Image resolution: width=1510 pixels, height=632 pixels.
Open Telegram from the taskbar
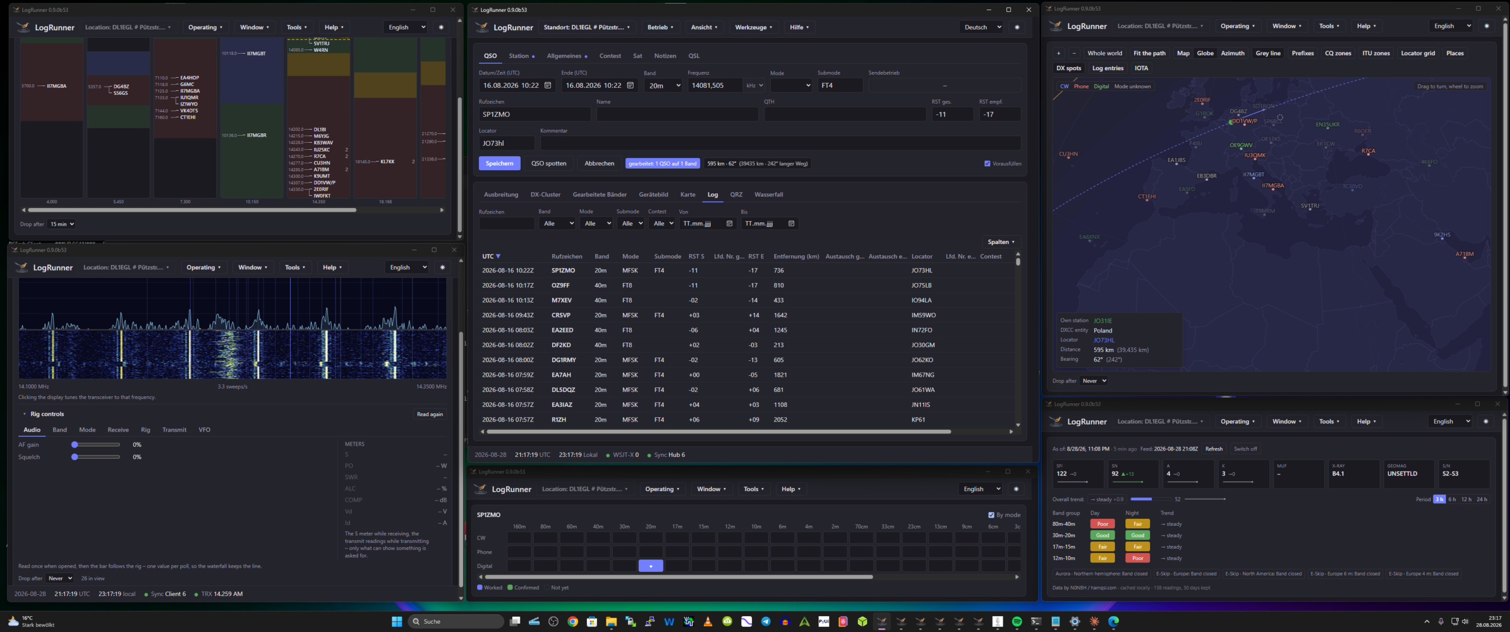coord(766,621)
